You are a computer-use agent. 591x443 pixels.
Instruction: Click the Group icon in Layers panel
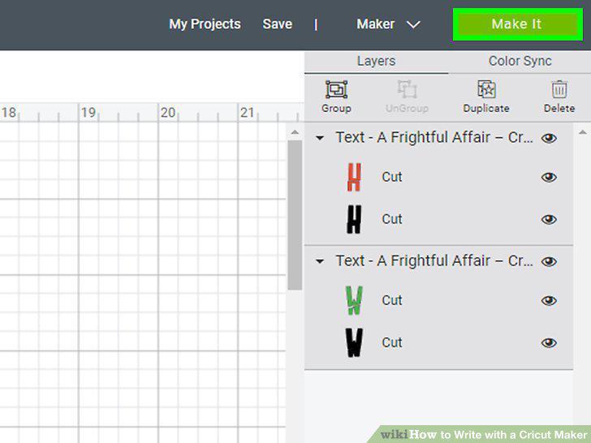pyautogui.click(x=336, y=89)
